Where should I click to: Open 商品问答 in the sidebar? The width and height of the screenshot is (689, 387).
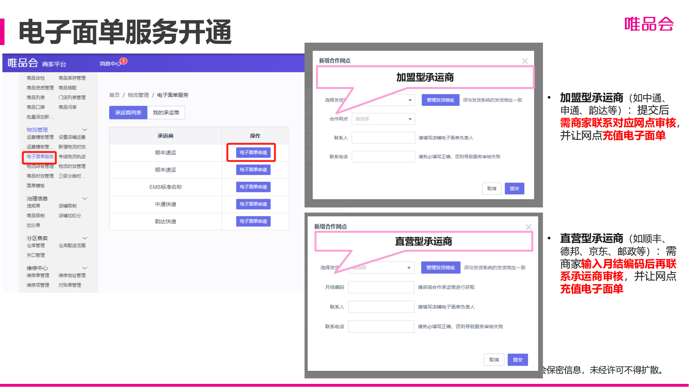tap(68, 107)
